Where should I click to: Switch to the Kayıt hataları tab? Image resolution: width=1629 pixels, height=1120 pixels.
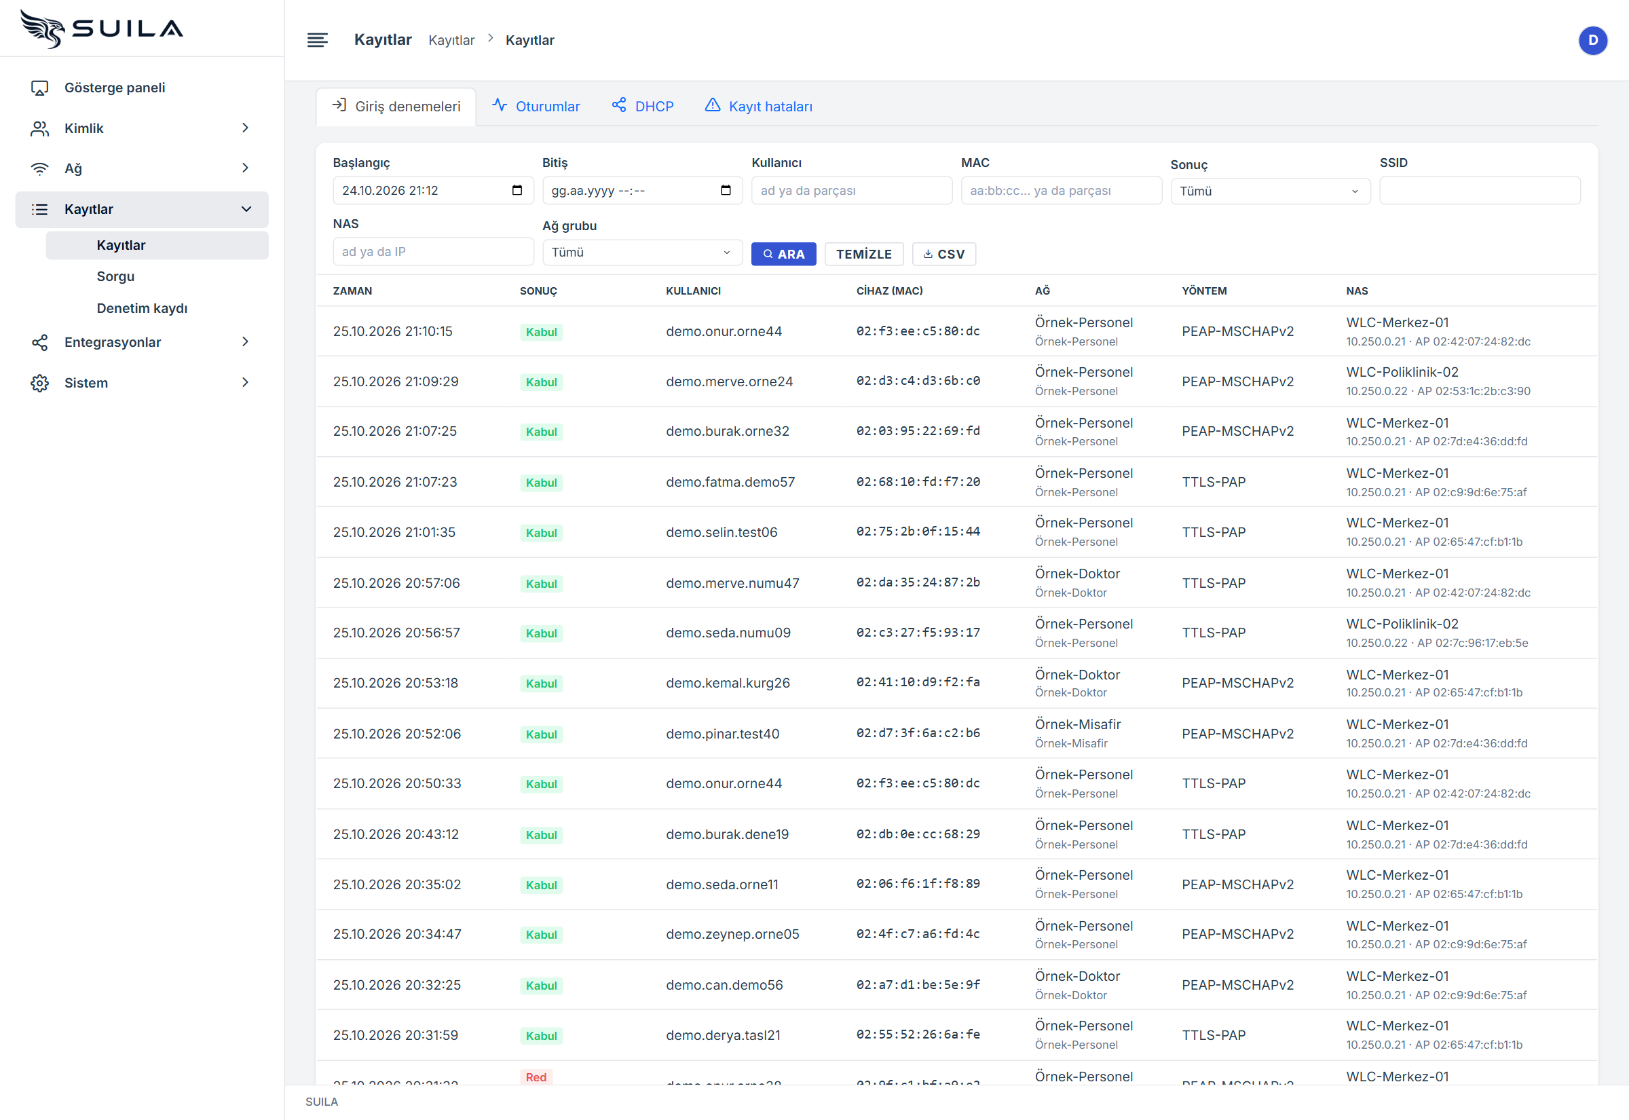(x=759, y=107)
